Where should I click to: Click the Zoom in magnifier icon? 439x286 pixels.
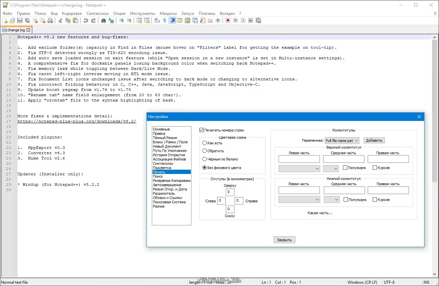(x=121, y=20)
